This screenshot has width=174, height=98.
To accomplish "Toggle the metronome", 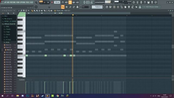I will click(63, 2).
